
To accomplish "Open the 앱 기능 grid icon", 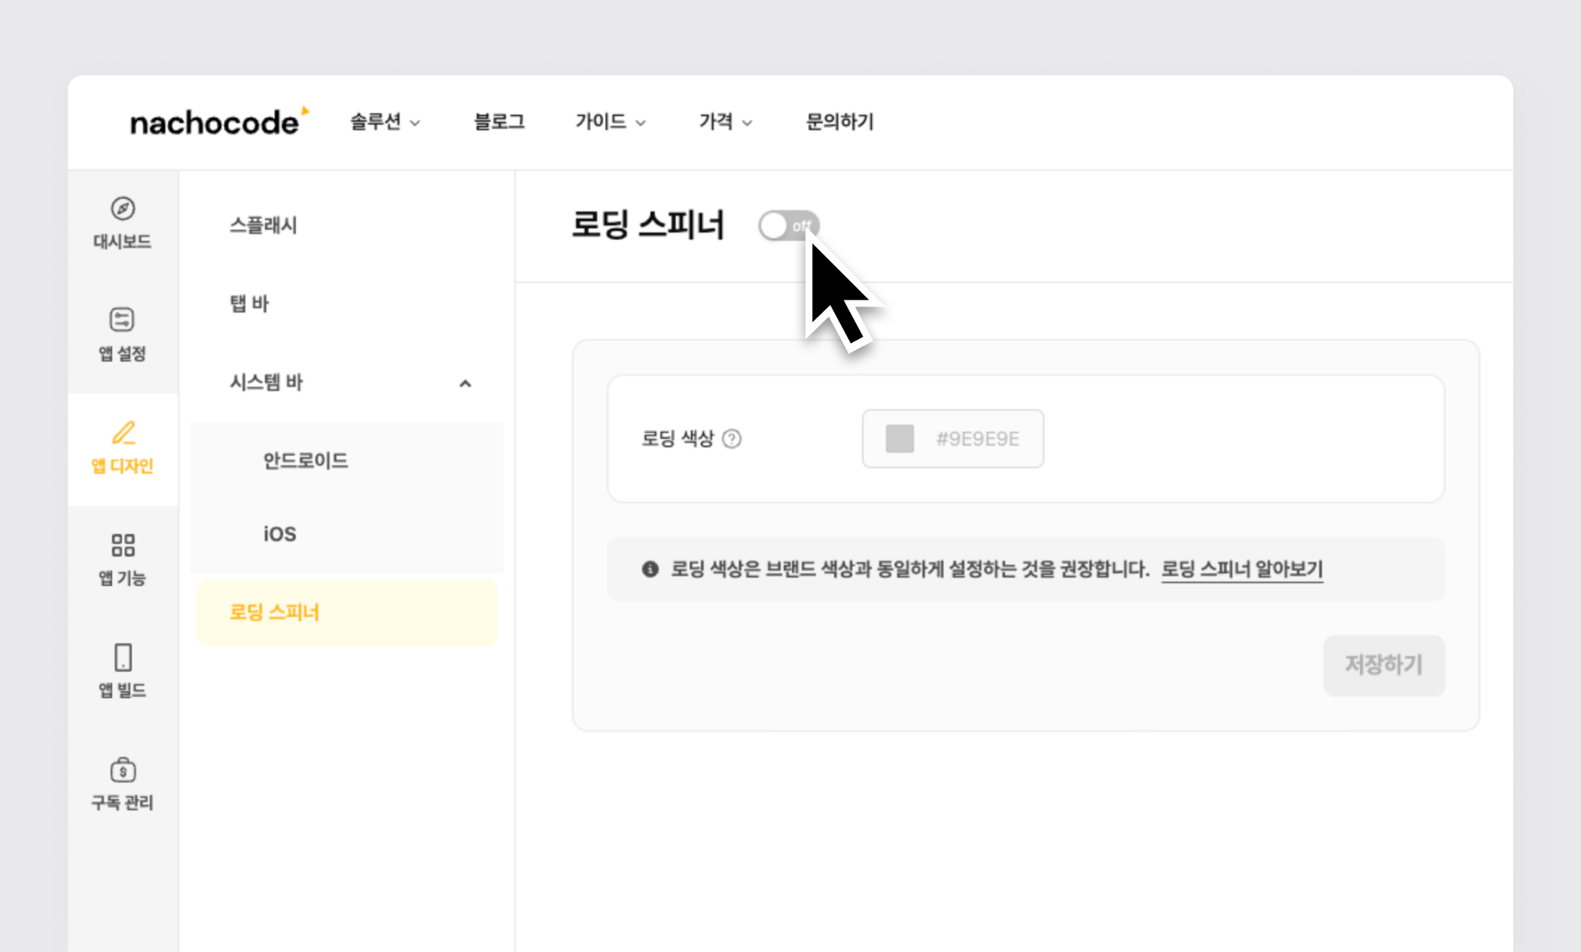I will coord(123,545).
